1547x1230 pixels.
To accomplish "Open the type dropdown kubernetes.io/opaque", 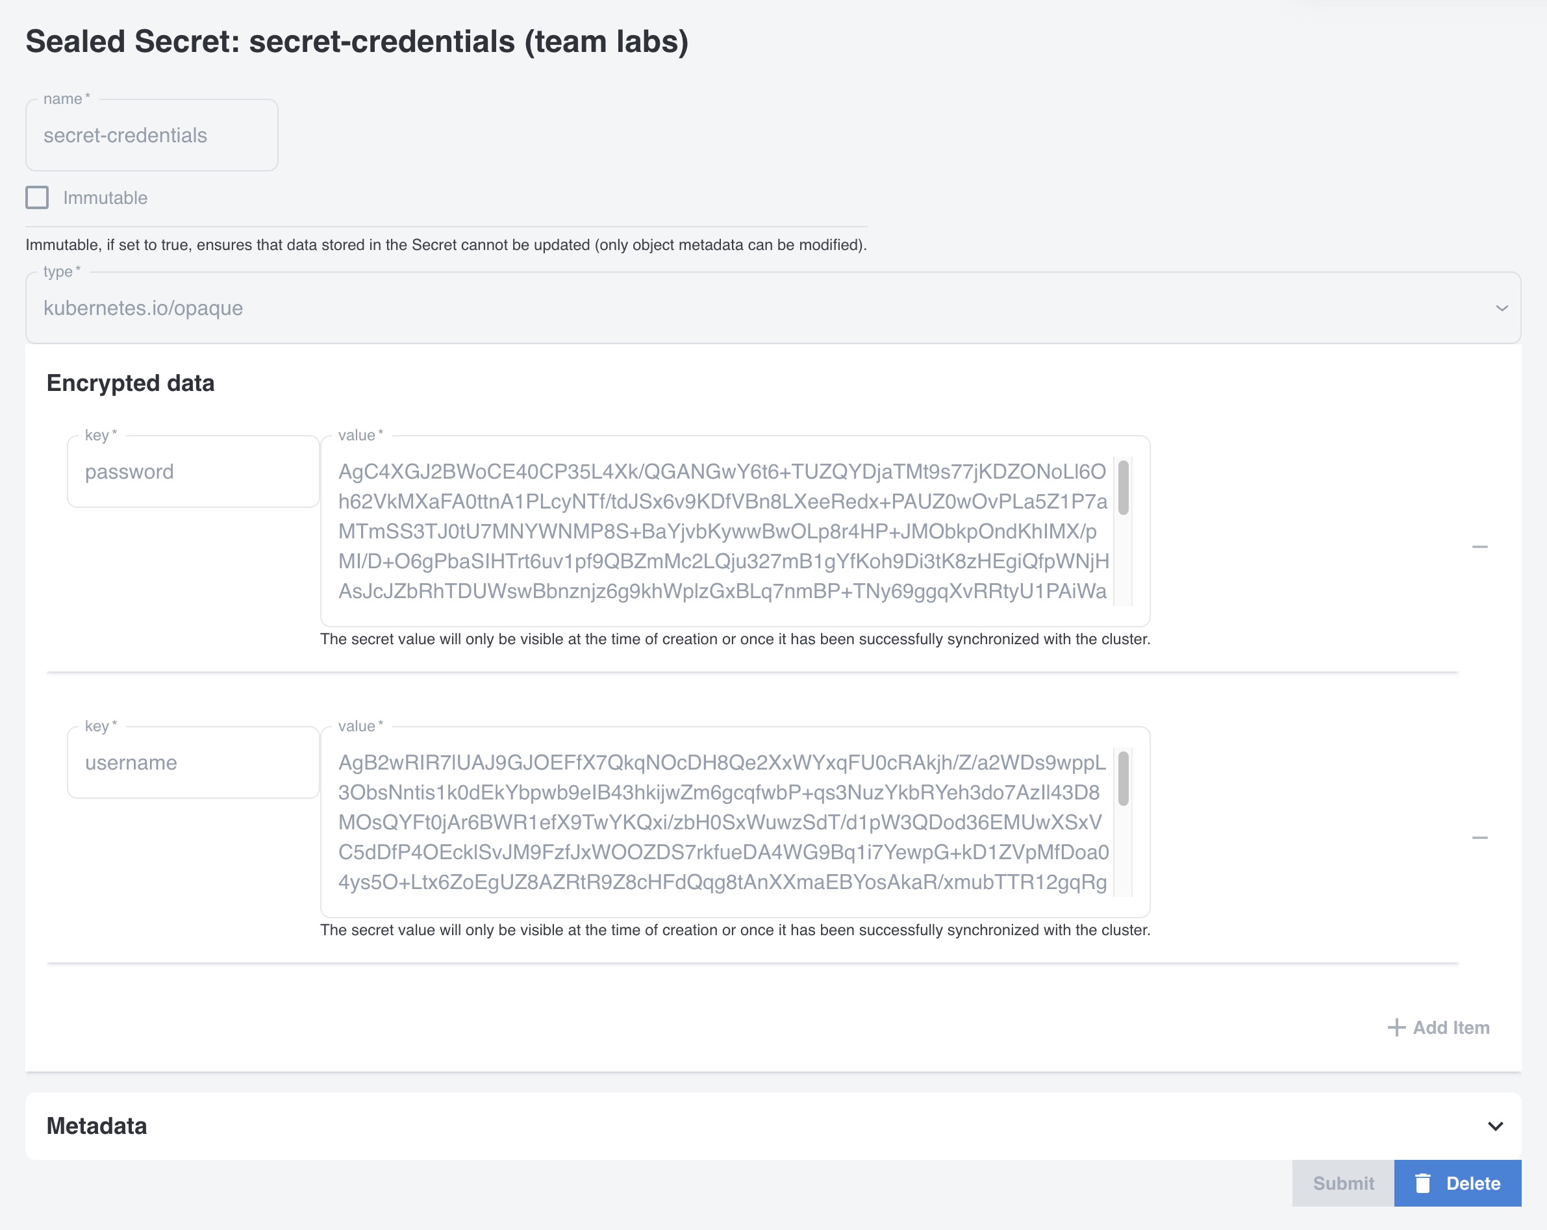I will pyautogui.click(x=718, y=308).
